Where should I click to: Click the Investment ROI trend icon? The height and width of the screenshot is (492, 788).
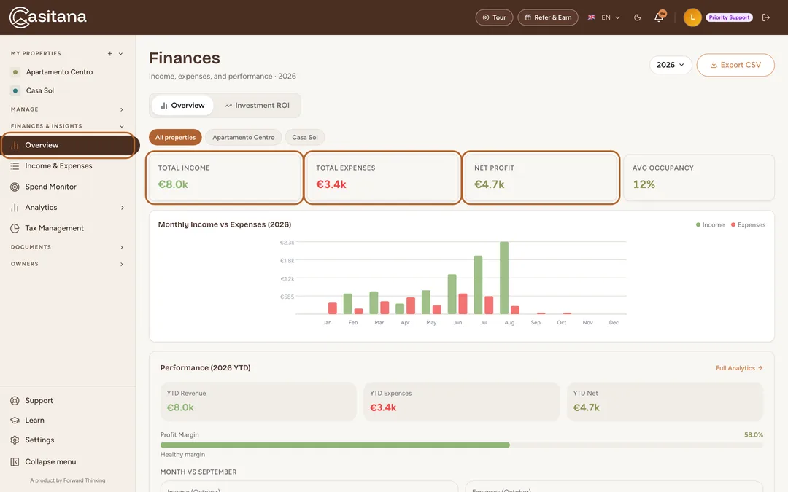228,106
